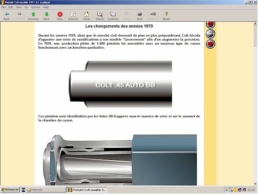Click the Password key icon
Screen dimensions: 258x194
[153, 16]
